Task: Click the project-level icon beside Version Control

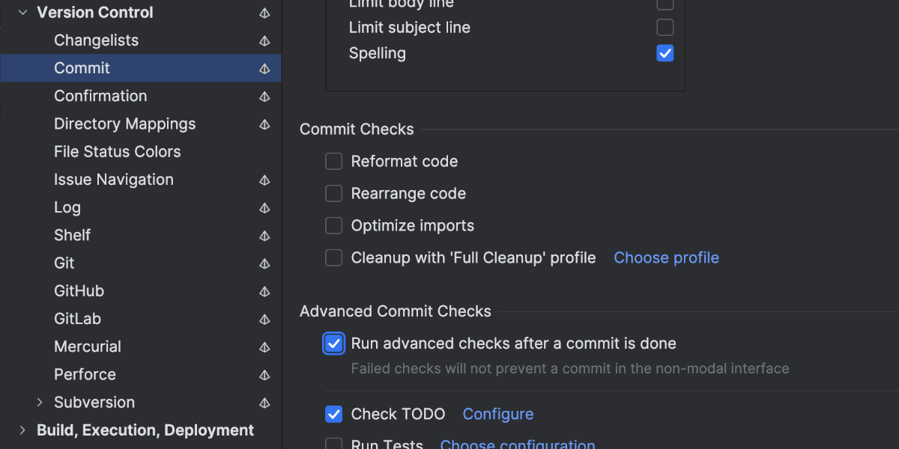Action: 264,13
